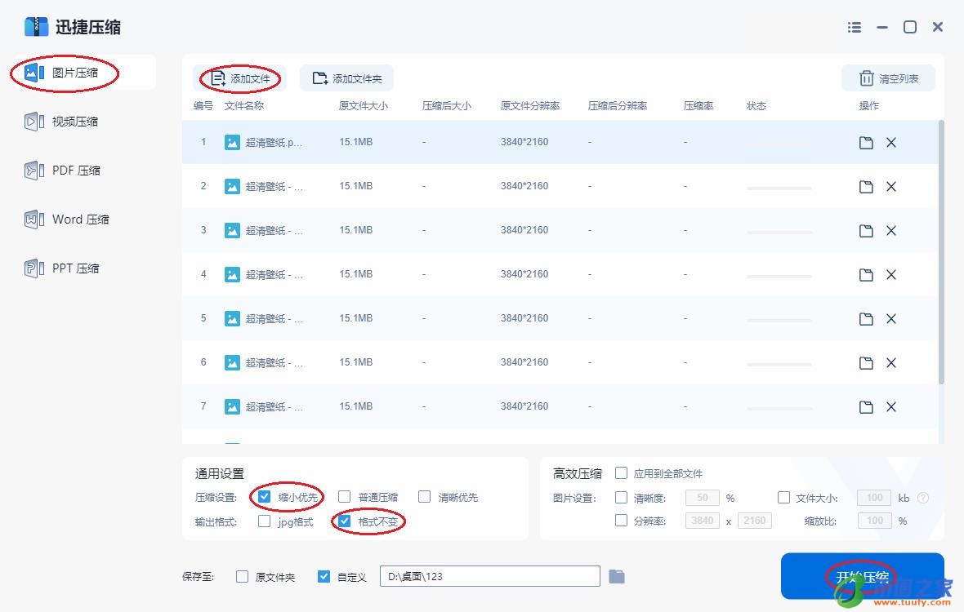Enable the 普通压缩 option
This screenshot has height=612, width=964.
[346, 496]
